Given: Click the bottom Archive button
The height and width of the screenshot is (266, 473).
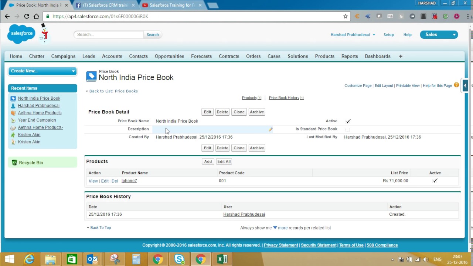Looking at the screenshot, I should point(257,148).
